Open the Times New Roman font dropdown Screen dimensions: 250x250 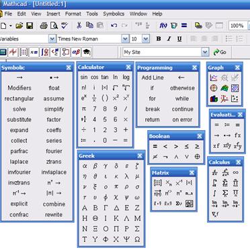click(125, 39)
